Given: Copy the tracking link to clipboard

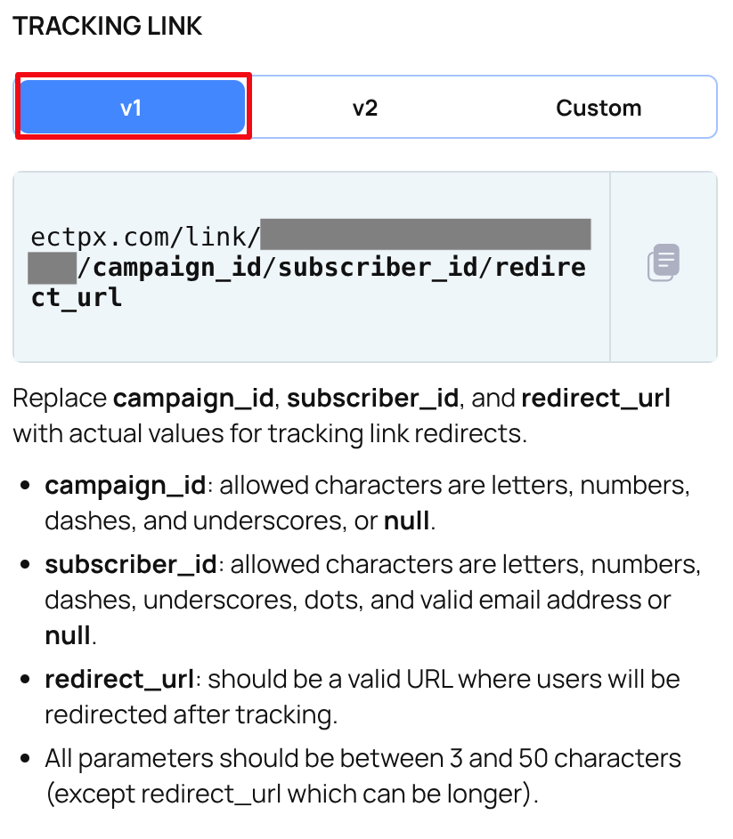Looking at the screenshot, I should [x=665, y=262].
